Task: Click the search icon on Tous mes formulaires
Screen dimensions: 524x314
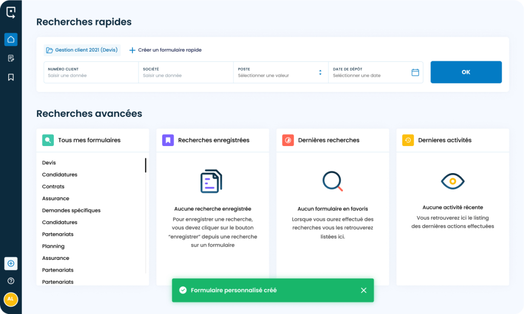Action: [x=49, y=140]
